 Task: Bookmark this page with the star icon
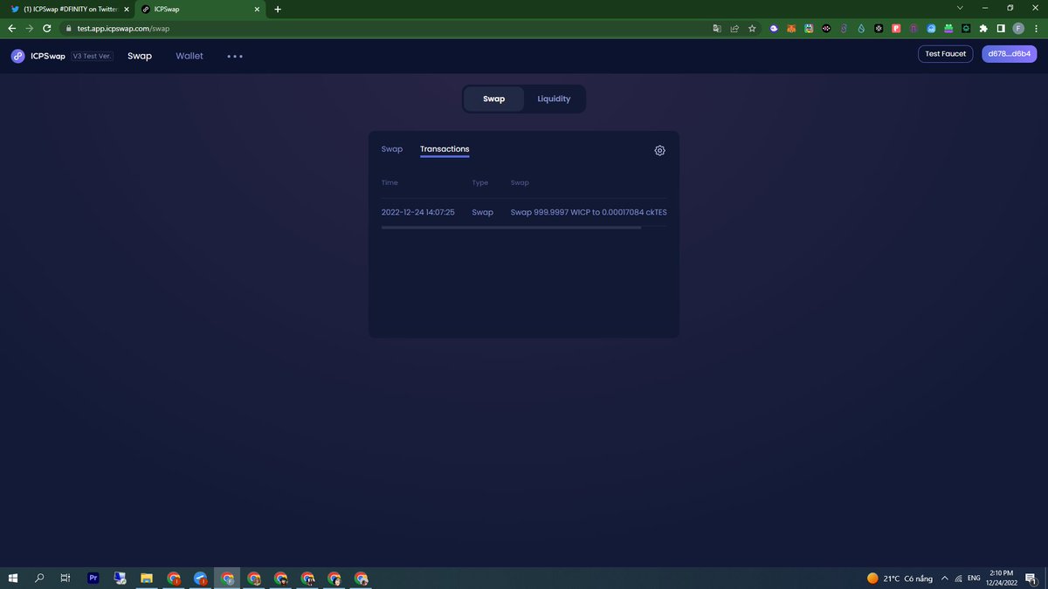(x=752, y=28)
